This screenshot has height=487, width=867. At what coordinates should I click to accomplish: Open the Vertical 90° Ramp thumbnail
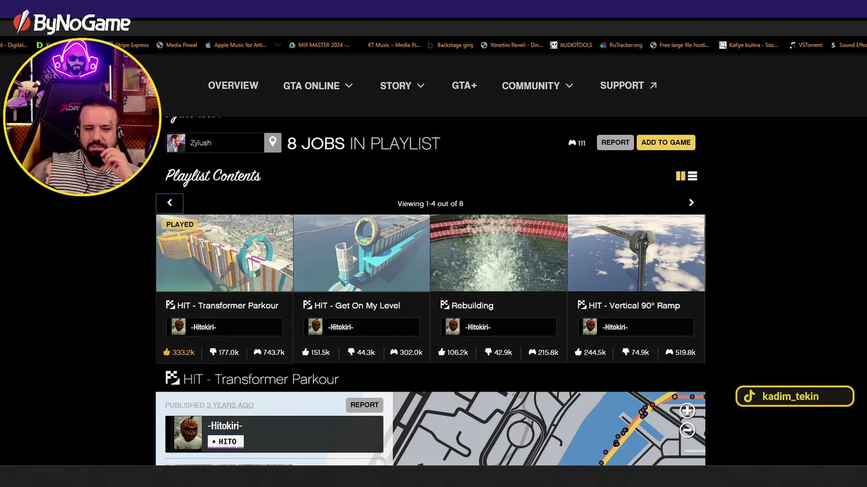[636, 253]
